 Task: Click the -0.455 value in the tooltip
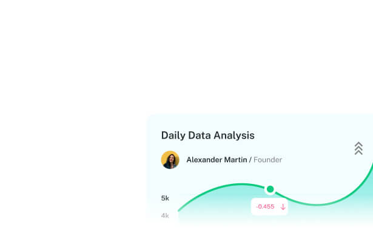pyautogui.click(x=265, y=207)
